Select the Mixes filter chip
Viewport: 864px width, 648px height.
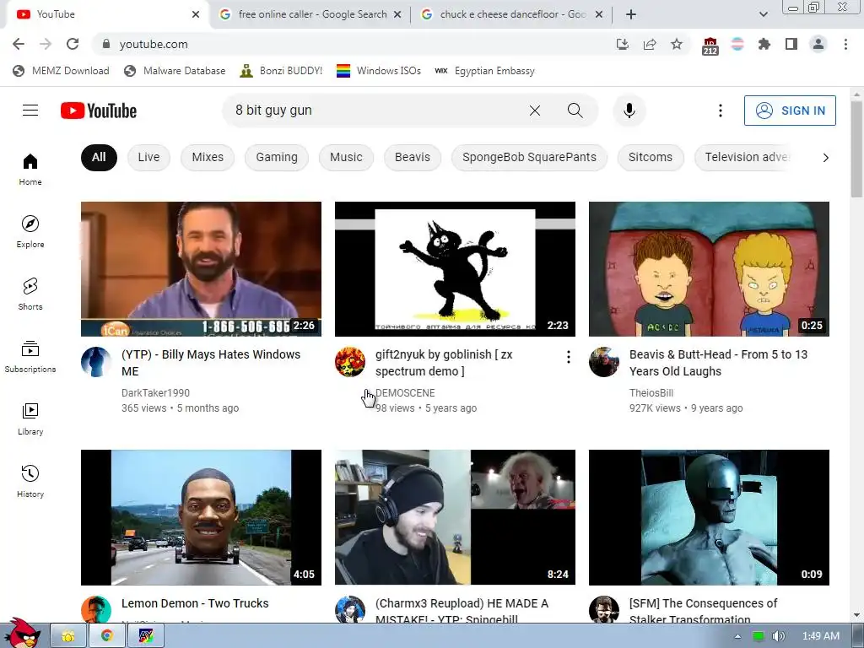[x=208, y=158]
